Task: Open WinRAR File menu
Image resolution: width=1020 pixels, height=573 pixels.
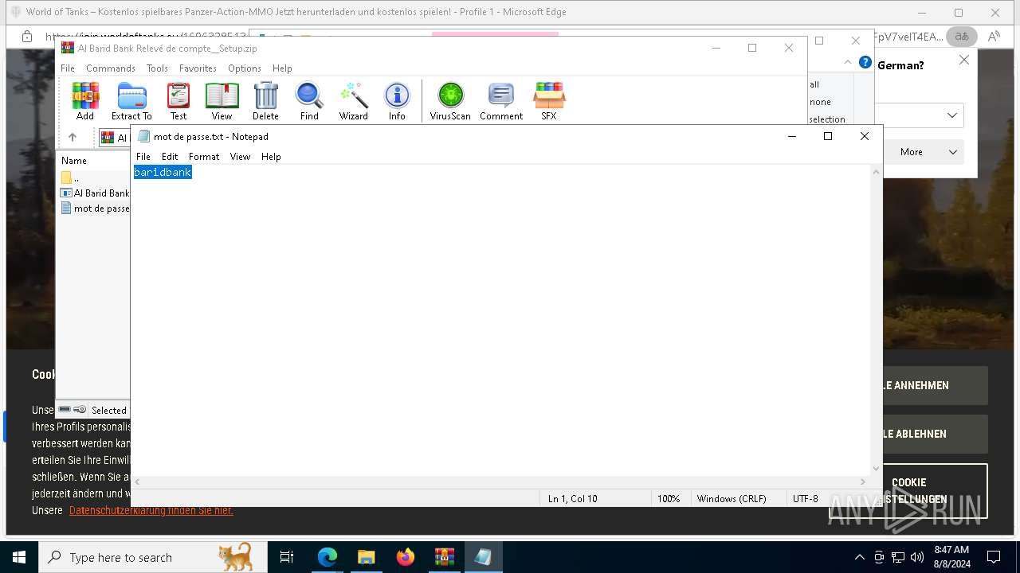Action: click(68, 68)
